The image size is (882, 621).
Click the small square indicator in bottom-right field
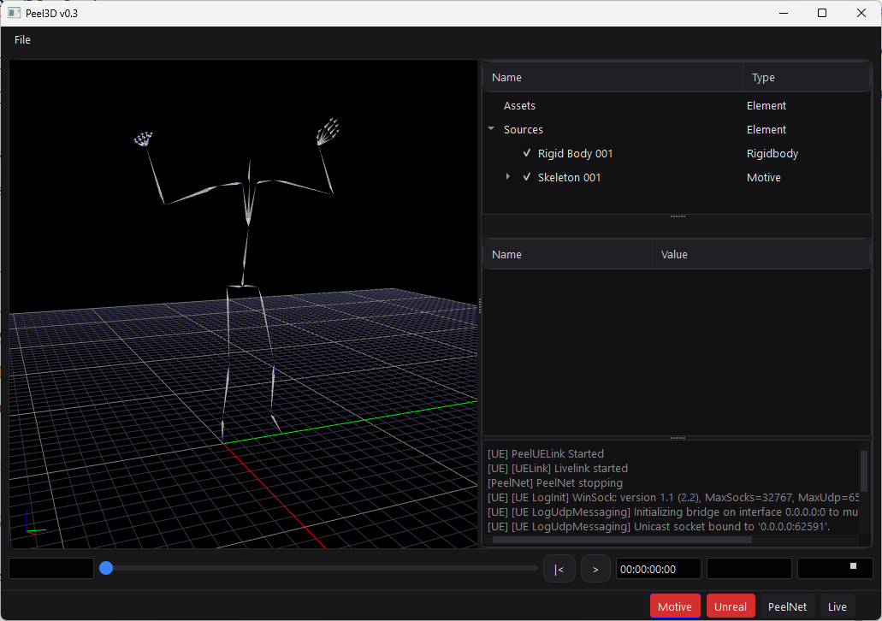tap(852, 566)
